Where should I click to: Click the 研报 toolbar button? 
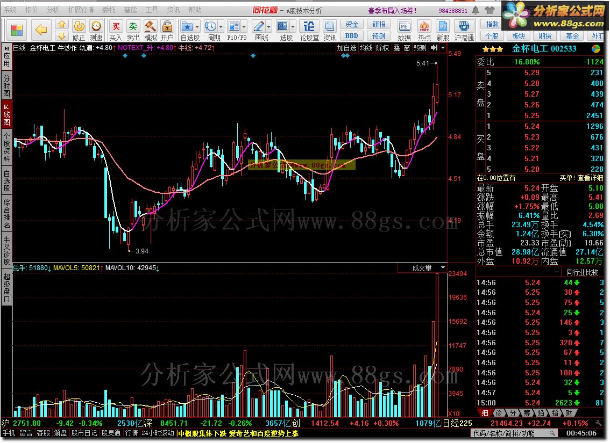pos(379,25)
